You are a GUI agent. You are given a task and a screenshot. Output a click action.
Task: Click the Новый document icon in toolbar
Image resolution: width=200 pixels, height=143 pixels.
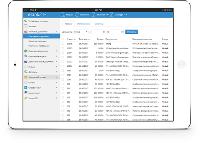(x=62, y=15)
